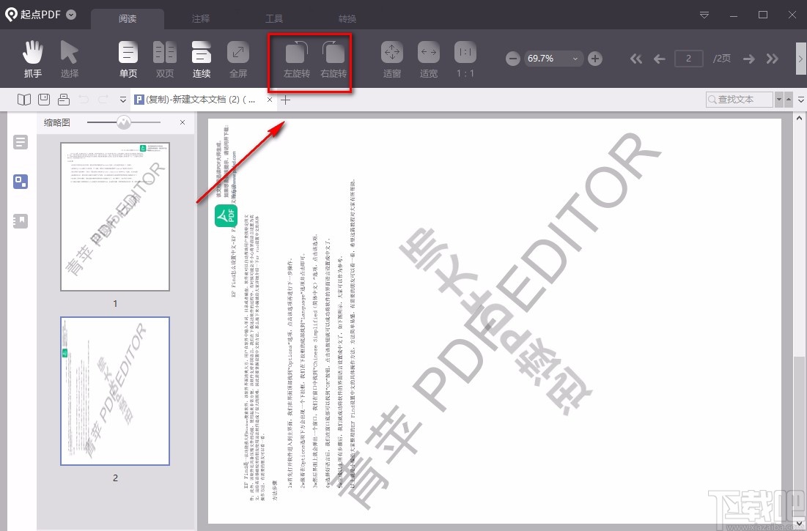
Task: Enable 全屏 full screen mode
Action: coord(237,59)
